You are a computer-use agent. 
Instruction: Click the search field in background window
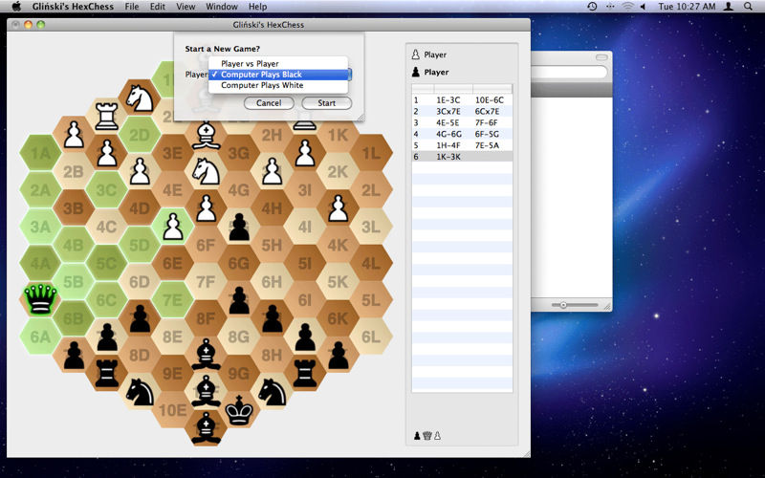pos(569,73)
